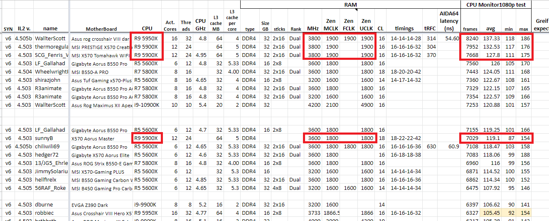Select the CPU cell 'i9-10900K'

click(x=147, y=105)
